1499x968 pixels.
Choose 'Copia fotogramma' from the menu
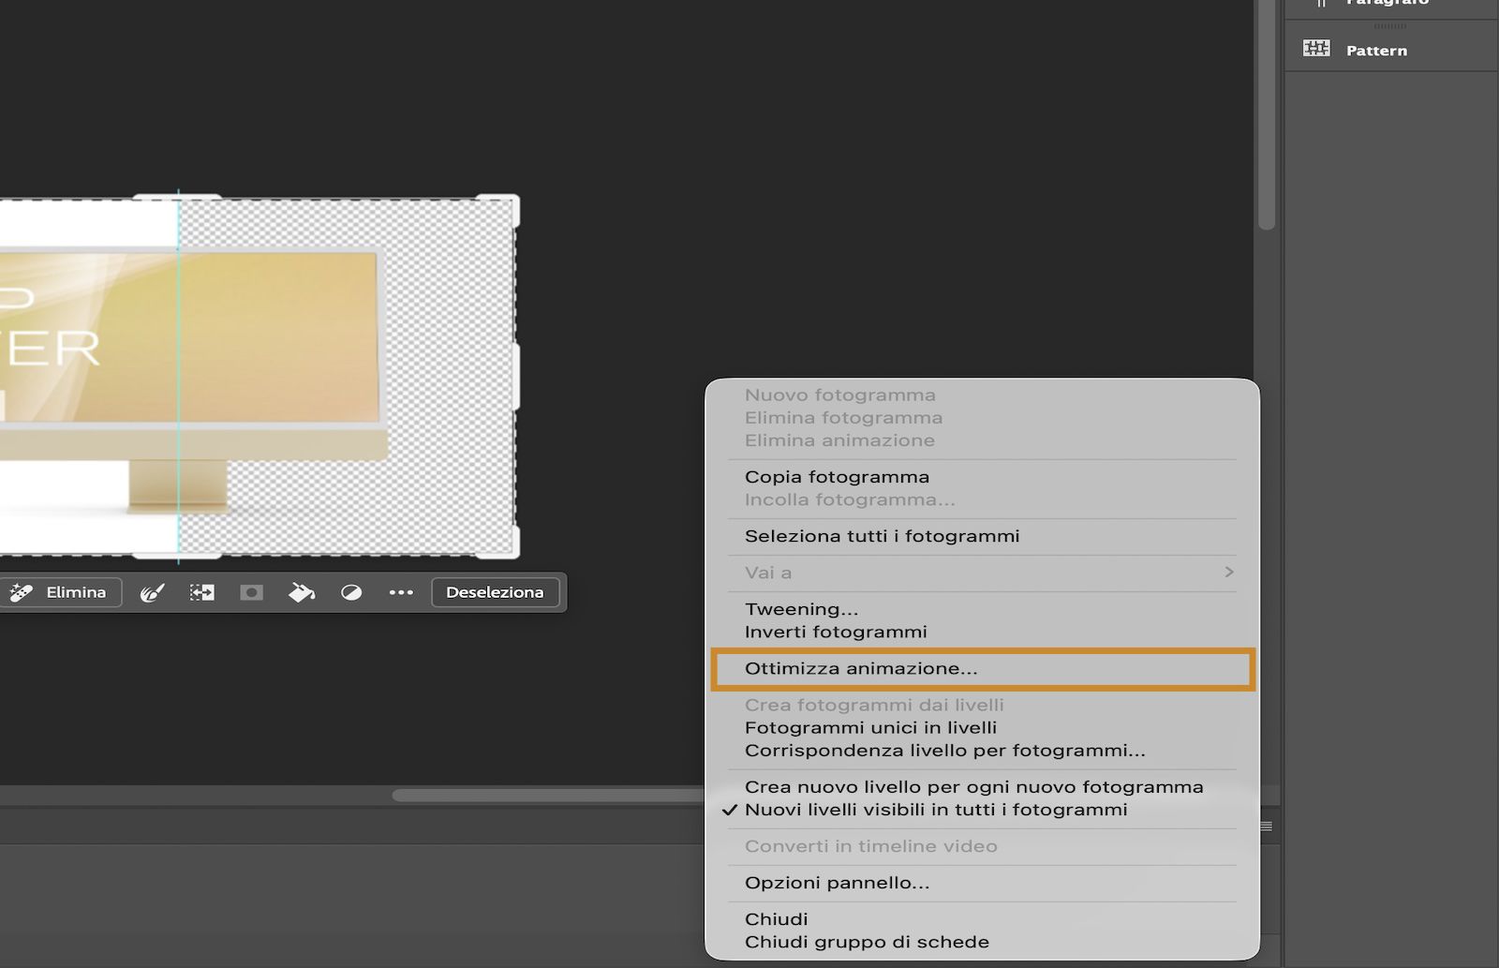(837, 476)
